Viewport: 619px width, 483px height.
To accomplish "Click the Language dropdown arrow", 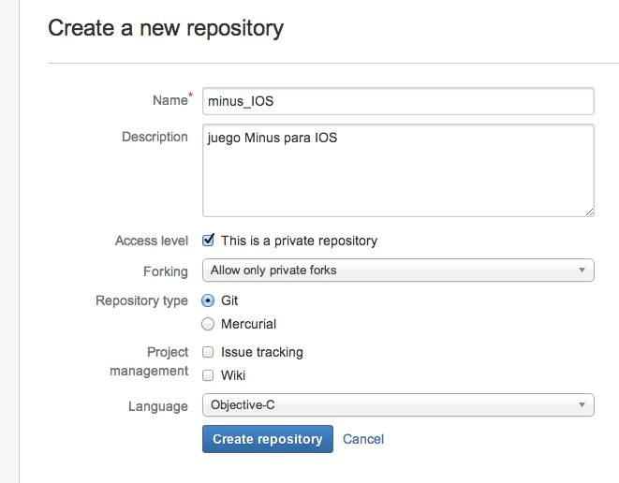I will 582,405.
